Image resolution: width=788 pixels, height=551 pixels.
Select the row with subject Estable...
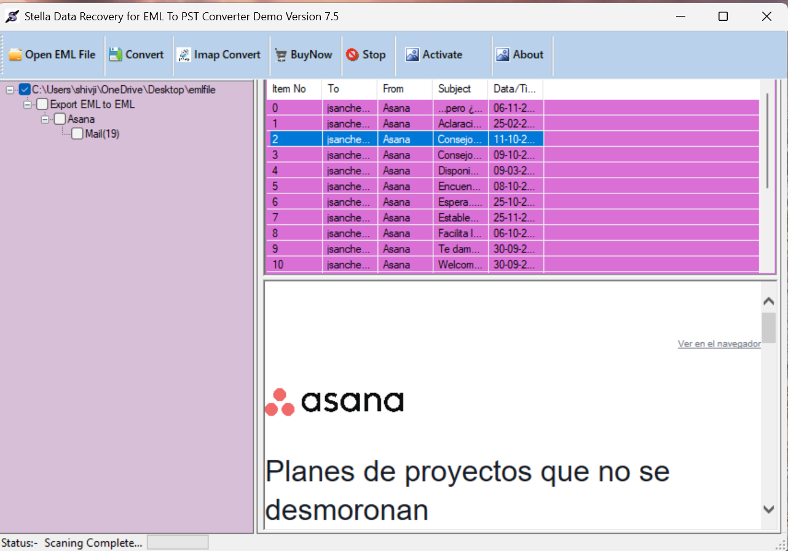513,217
